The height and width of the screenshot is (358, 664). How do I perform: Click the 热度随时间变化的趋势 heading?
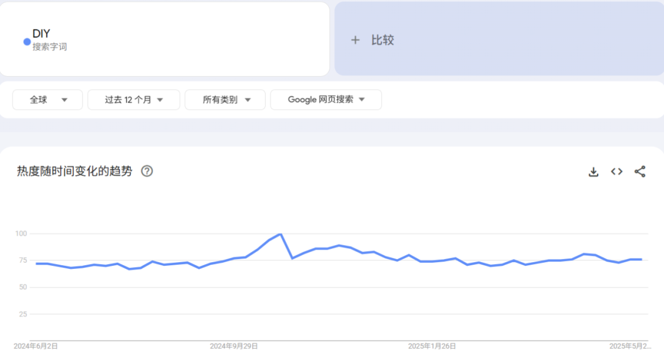pos(74,171)
